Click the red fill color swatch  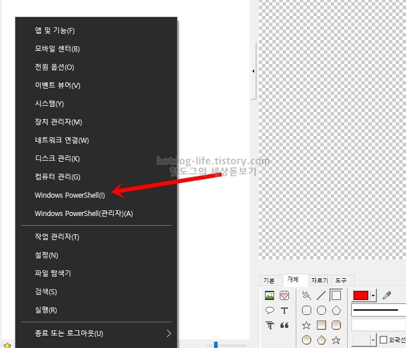click(361, 295)
